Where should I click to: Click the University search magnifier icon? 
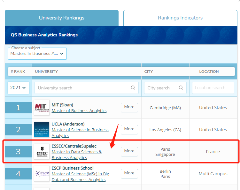[x=133, y=88]
